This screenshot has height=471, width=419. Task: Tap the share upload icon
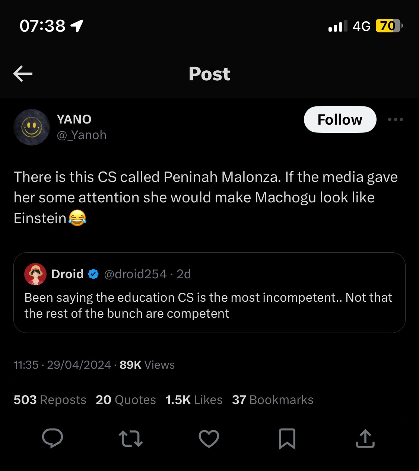click(x=365, y=438)
